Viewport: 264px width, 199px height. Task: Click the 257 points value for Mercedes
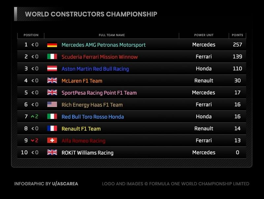point(237,45)
